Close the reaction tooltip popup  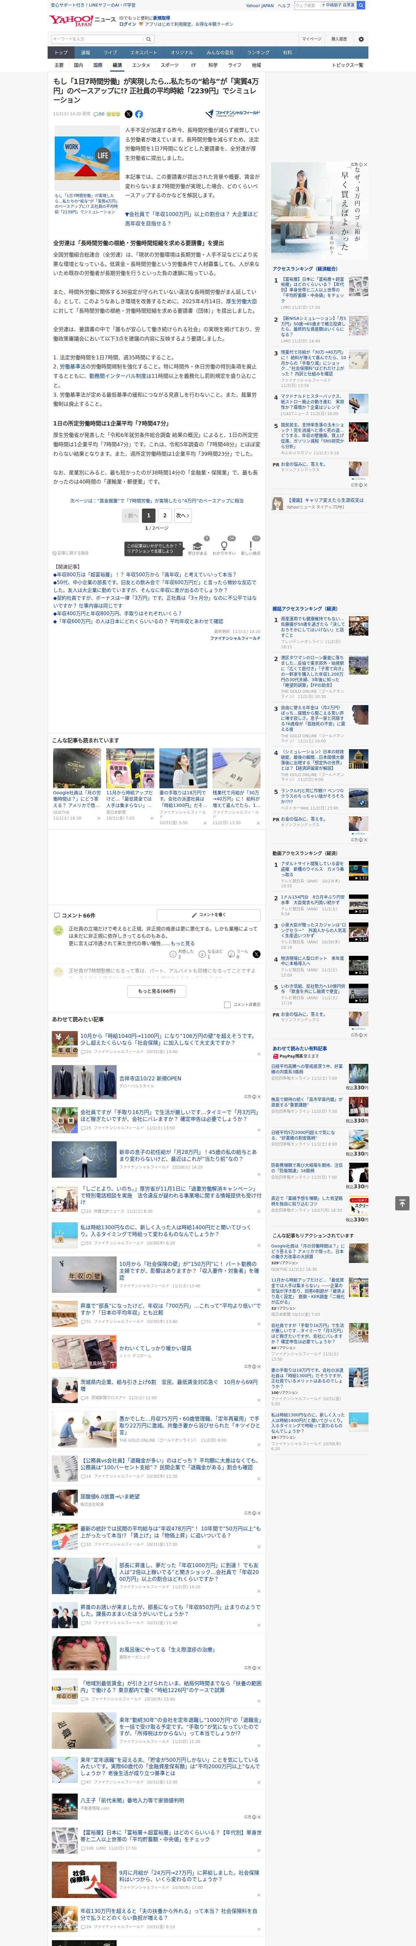[181, 545]
